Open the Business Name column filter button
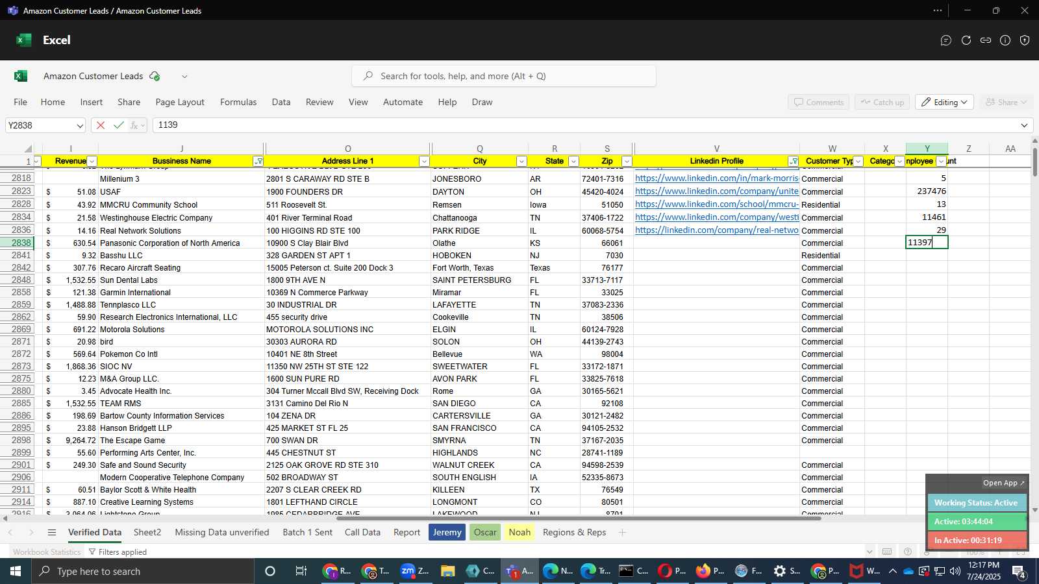Image resolution: width=1039 pixels, height=584 pixels. tap(258, 162)
